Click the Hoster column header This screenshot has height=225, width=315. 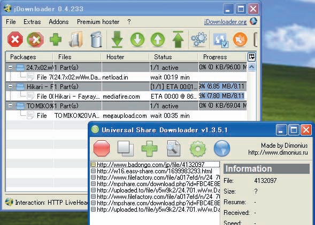[x=126, y=57]
